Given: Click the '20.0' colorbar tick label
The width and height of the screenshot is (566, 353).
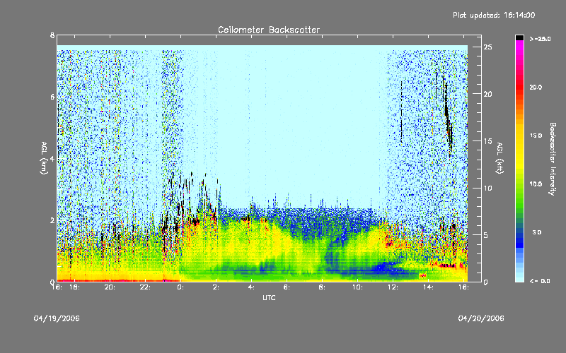Looking at the screenshot, I should coord(536,87).
